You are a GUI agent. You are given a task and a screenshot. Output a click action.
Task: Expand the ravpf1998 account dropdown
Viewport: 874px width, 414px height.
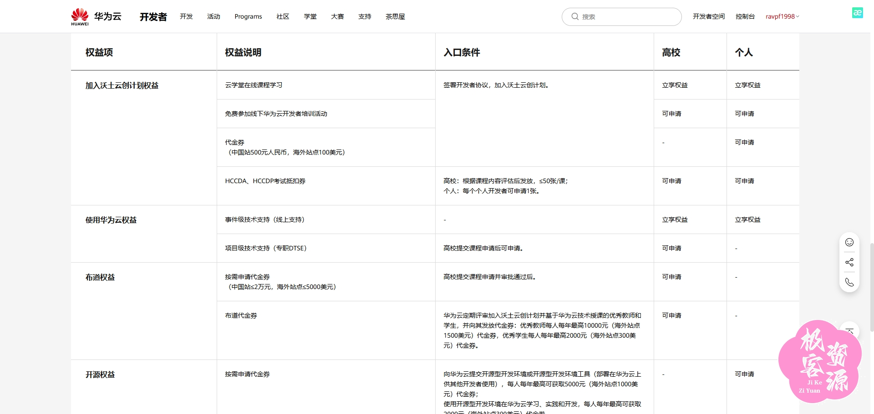(782, 16)
